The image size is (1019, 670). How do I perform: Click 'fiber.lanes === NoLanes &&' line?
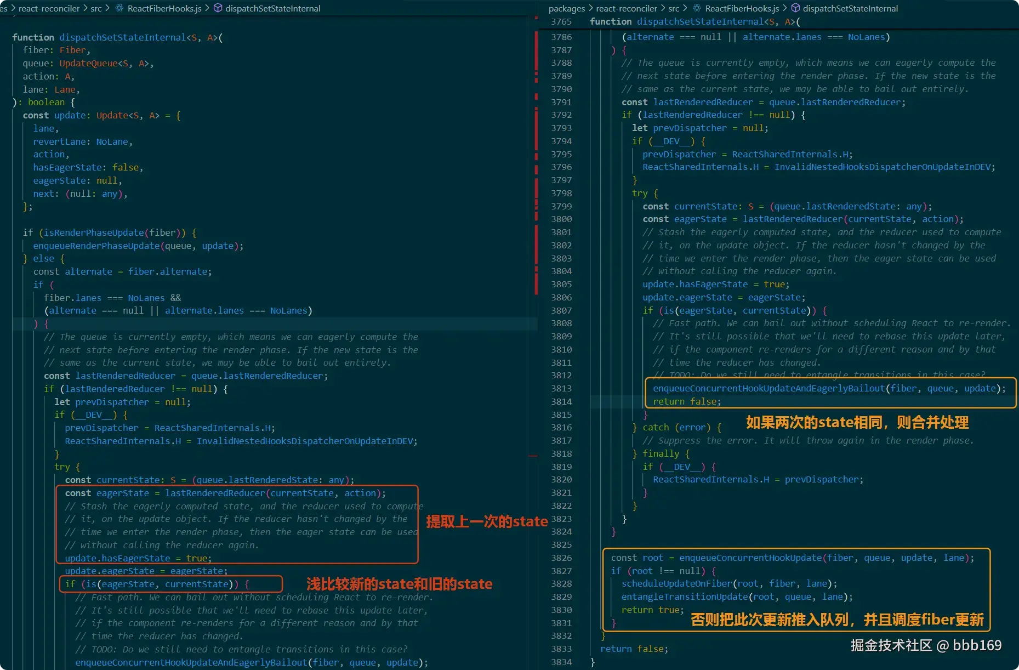click(x=112, y=298)
